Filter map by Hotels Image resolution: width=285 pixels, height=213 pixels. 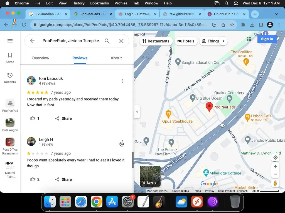186,41
